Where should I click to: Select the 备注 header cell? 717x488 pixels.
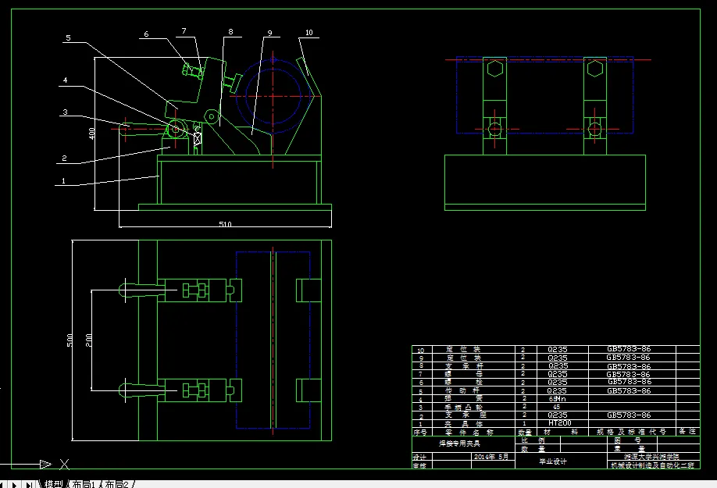click(x=687, y=431)
